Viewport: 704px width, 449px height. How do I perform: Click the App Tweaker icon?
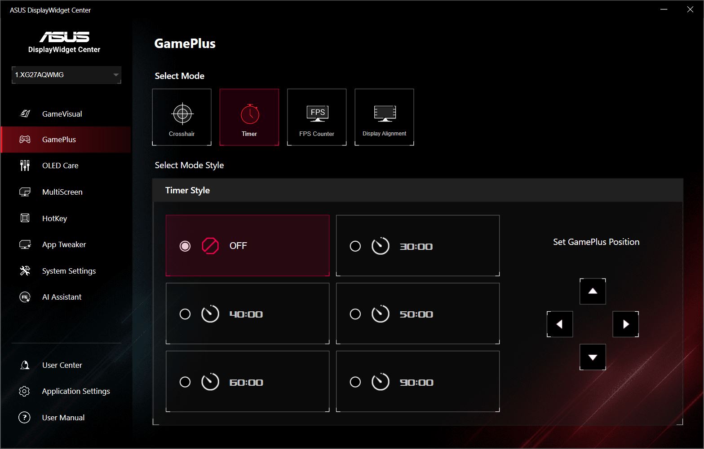click(x=25, y=244)
